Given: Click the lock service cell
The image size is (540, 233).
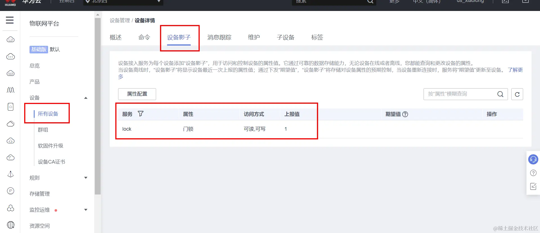Looking at the screenshot, I should 127,129.
